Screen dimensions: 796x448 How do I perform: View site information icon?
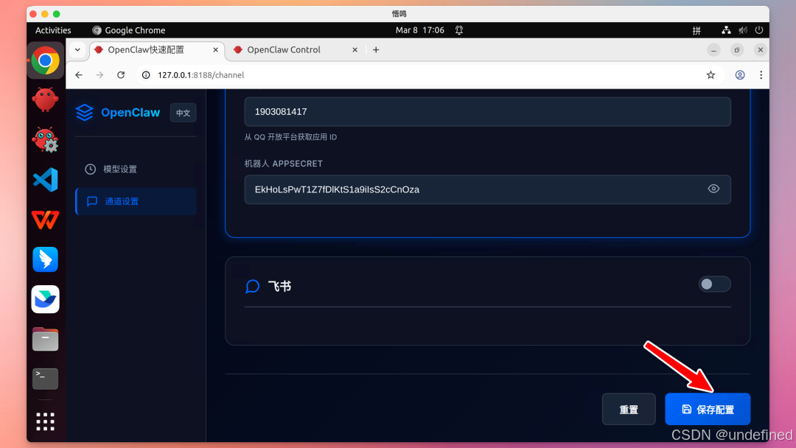146,75
